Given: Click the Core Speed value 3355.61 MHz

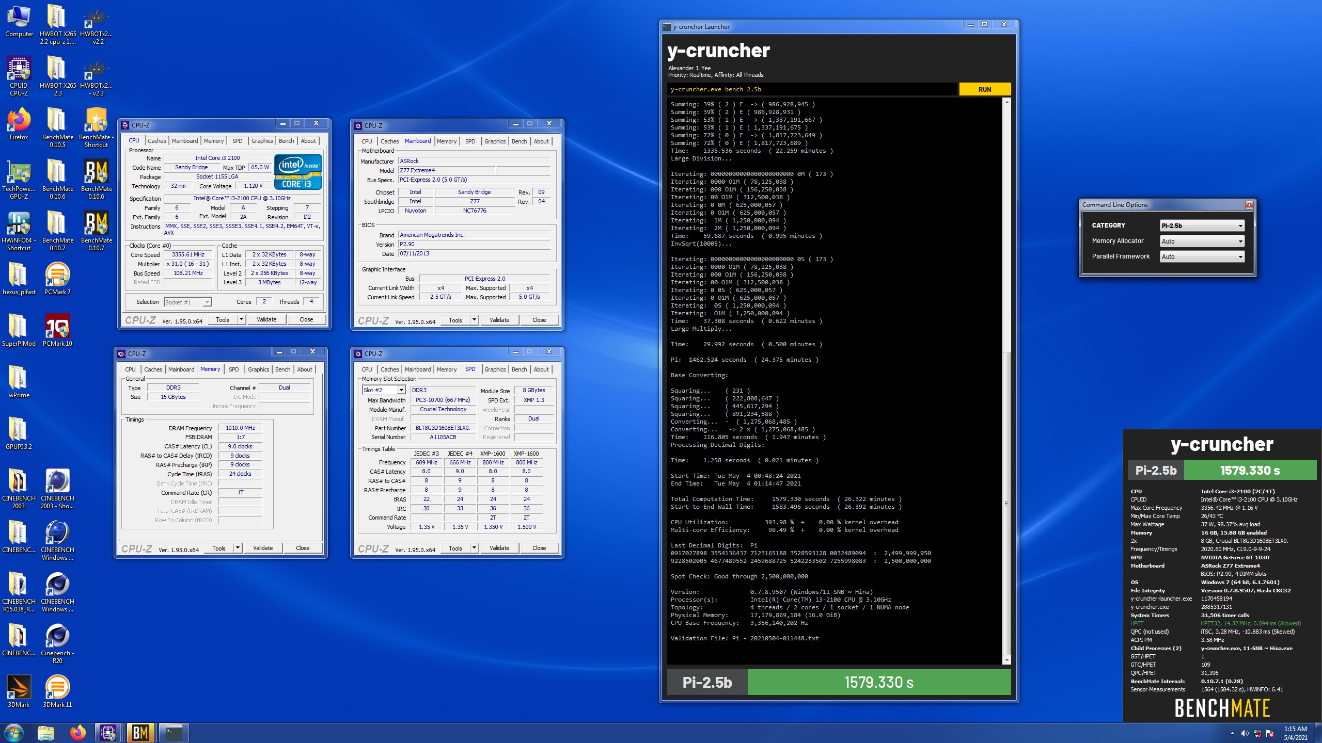Looking at the screenshot, I should pyautogui.click(x=188, y=254).
